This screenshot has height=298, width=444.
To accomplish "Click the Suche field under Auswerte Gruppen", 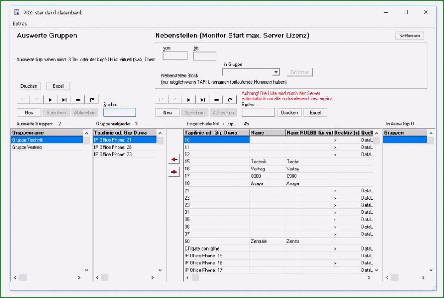I will (119, 112).
